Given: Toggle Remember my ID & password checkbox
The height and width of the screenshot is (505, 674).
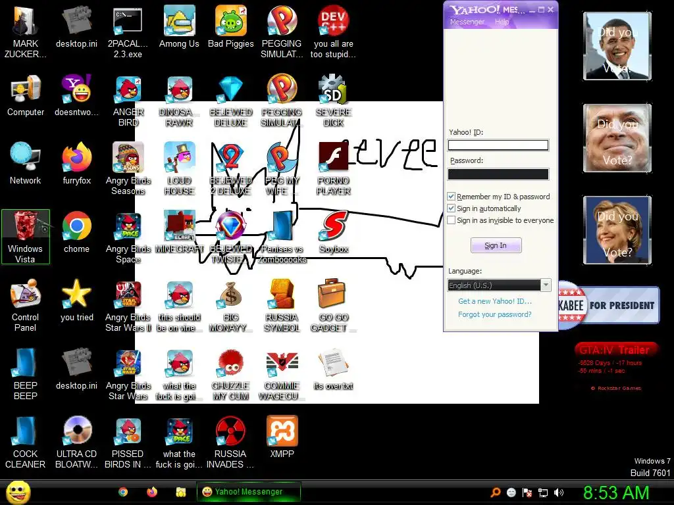Looking at the screenshot, I should coord(451,196).
